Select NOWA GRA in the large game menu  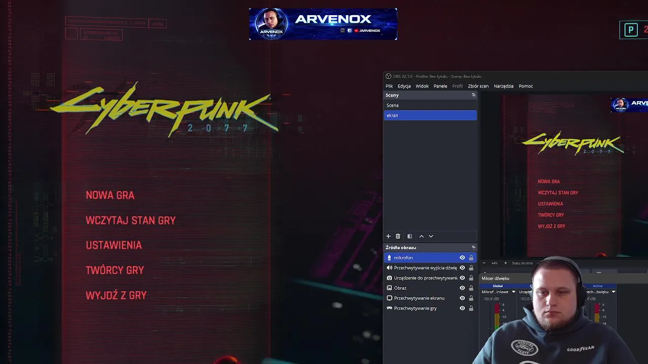[x=110, y=195]
